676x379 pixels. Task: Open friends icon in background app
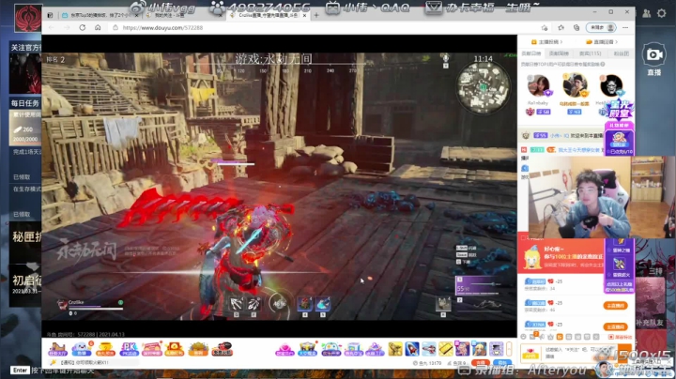coord(647,13)
